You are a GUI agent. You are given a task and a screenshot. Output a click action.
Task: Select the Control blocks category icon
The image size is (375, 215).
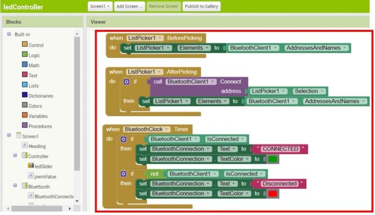[x=24, y=45]
